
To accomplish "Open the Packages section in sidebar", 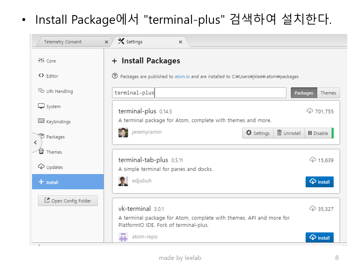I will tap(68, 136).
